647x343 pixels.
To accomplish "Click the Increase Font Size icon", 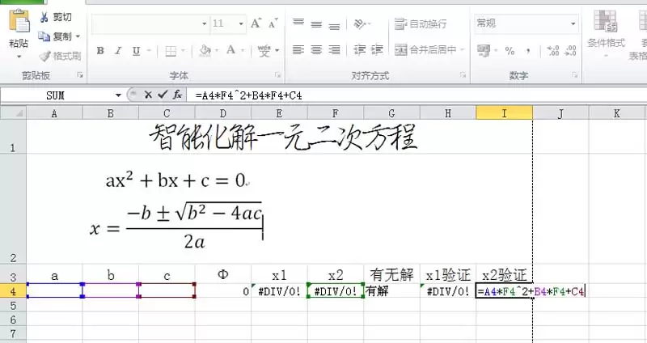I will click(x=256, y=24).
